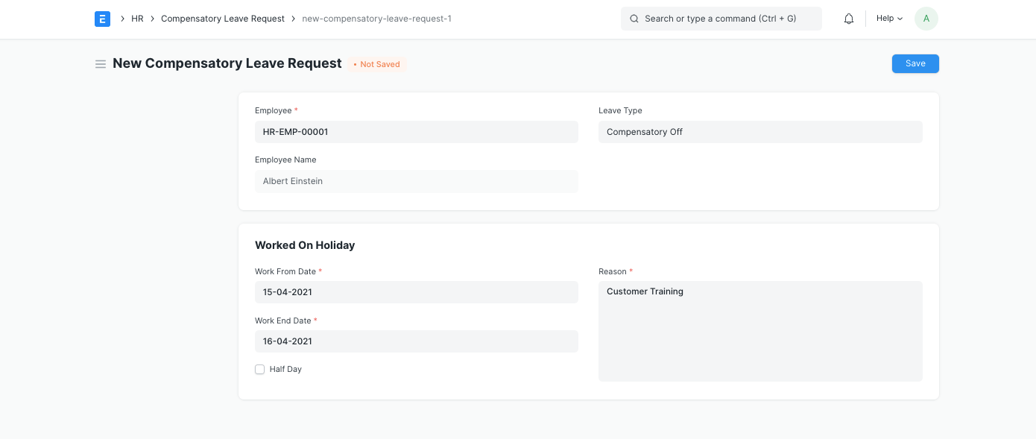This screenshot has width=1036, height=439.
Task: Click the sidebar toggle hamburger icon
Action: (x=101, y=64)
